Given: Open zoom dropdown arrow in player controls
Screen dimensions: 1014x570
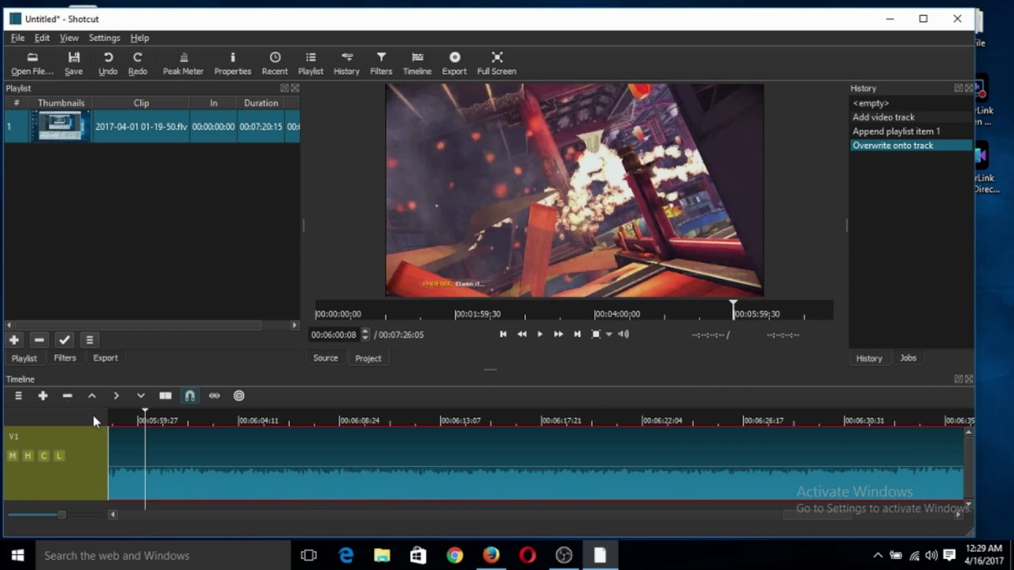Looking at the screenshot, I should [x=609, y=334].
